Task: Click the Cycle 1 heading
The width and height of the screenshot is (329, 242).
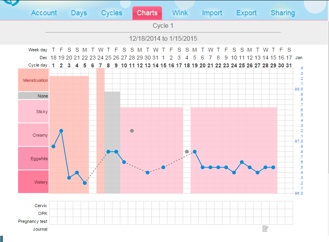Action: (x=163, y=26)
